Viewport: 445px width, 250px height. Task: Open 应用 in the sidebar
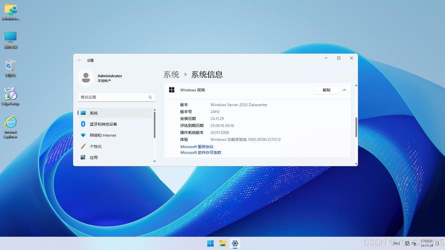[115, 157]
